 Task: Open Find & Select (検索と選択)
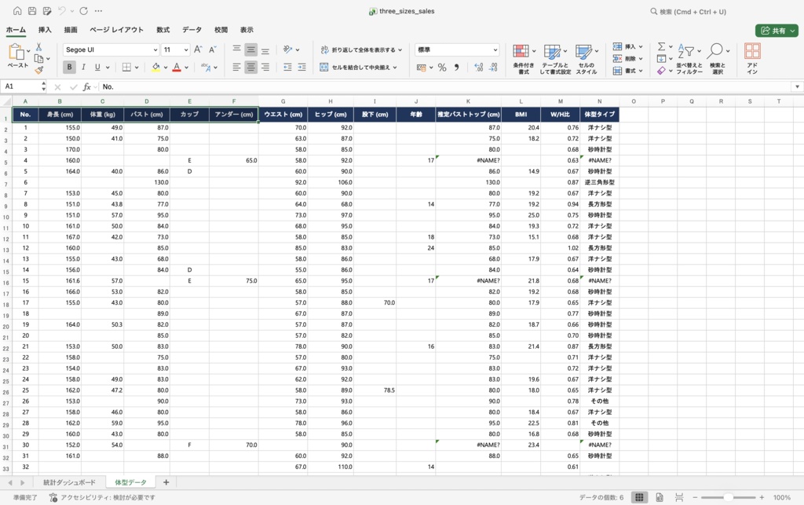(x=718, y=59)
